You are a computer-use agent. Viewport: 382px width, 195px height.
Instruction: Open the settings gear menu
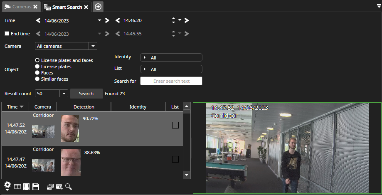pyautogui.click(x=7, y=186)
